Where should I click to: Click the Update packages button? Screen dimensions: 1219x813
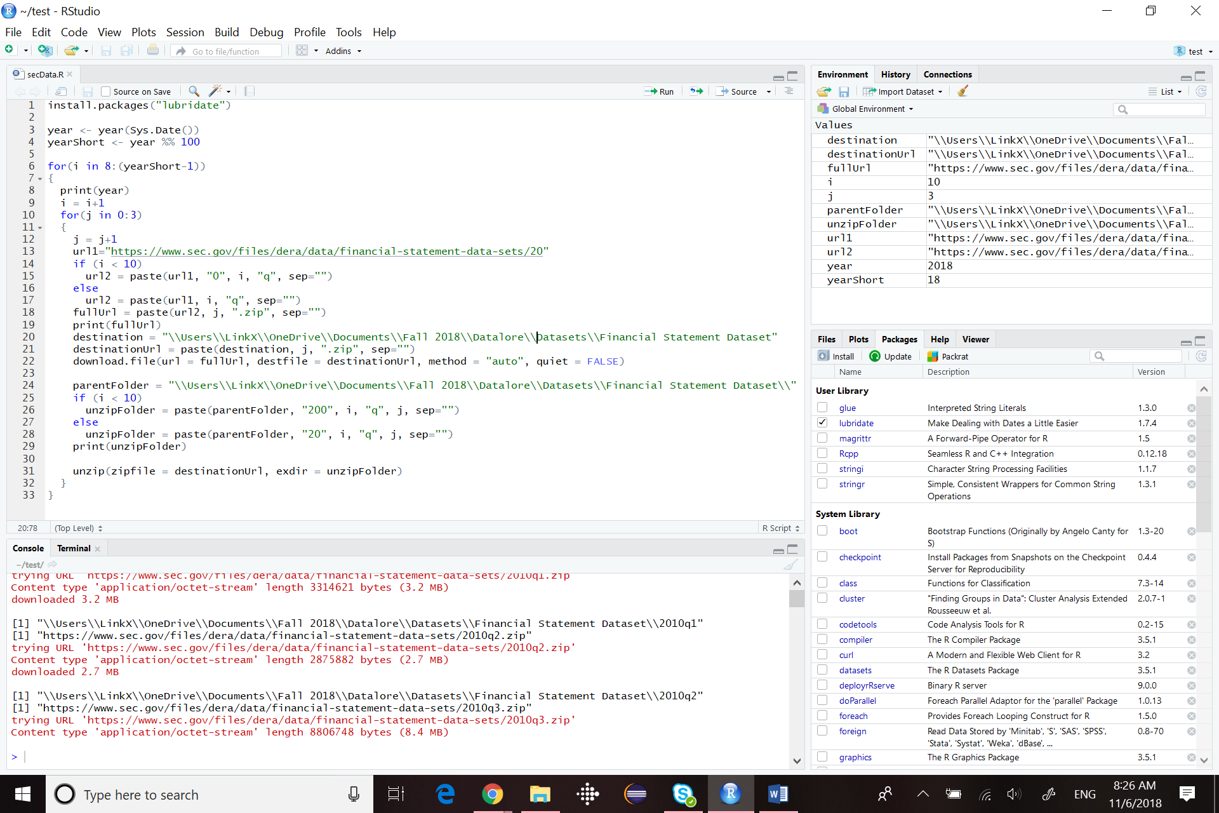pyautogui.click(x=891, y=356)
